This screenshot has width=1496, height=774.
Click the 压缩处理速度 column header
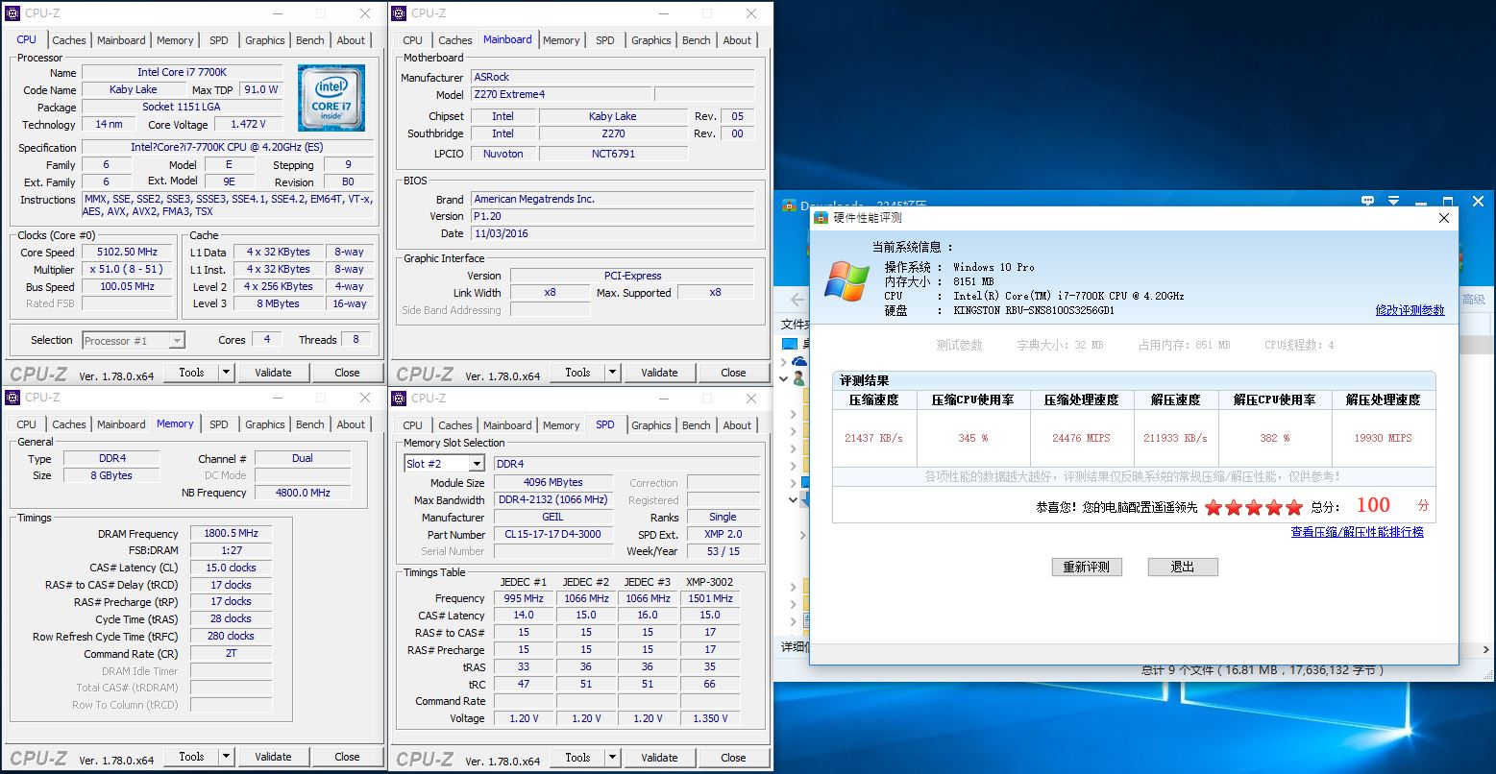click(x=1082, y=399)
